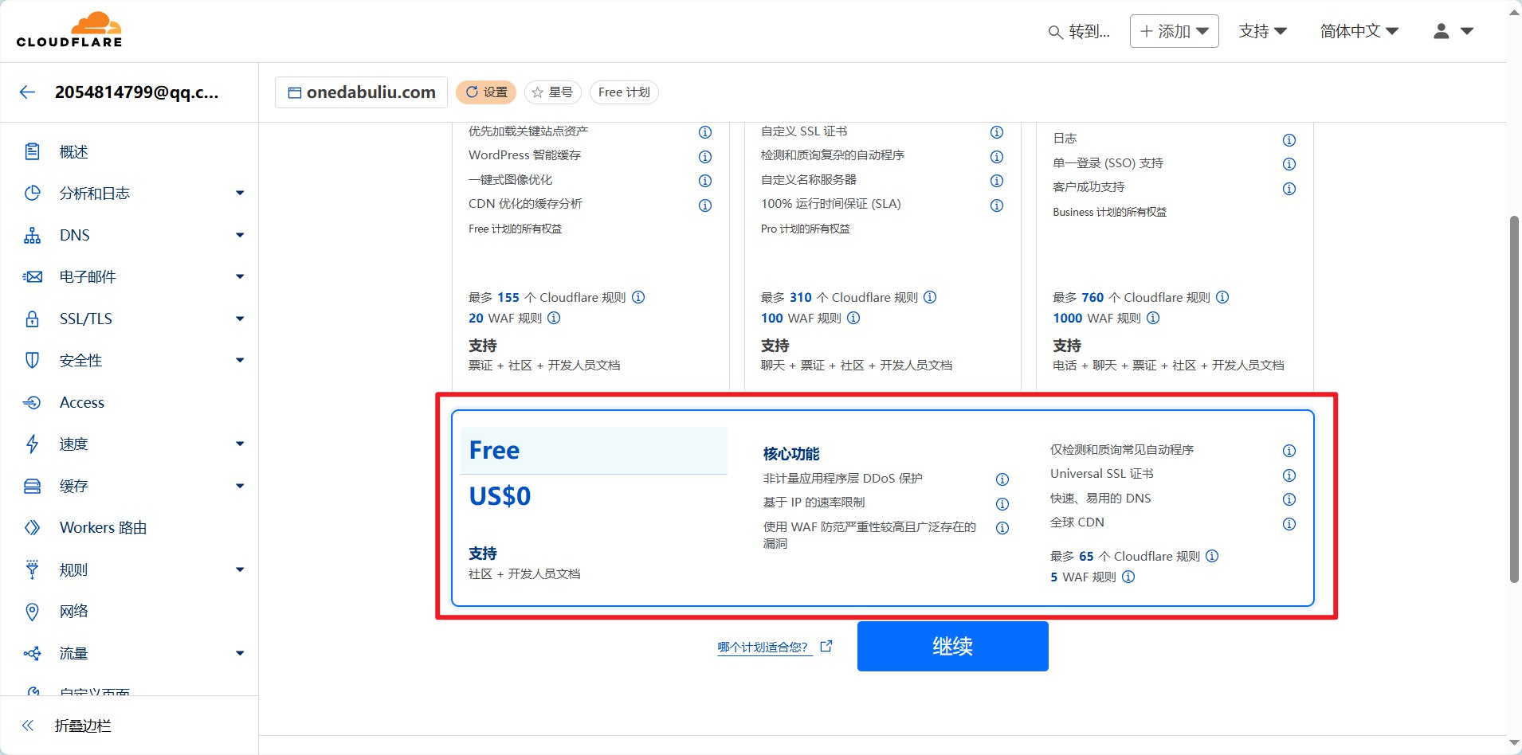Show info for 单一登录 (SSO) 支持

pos(1289,164)
